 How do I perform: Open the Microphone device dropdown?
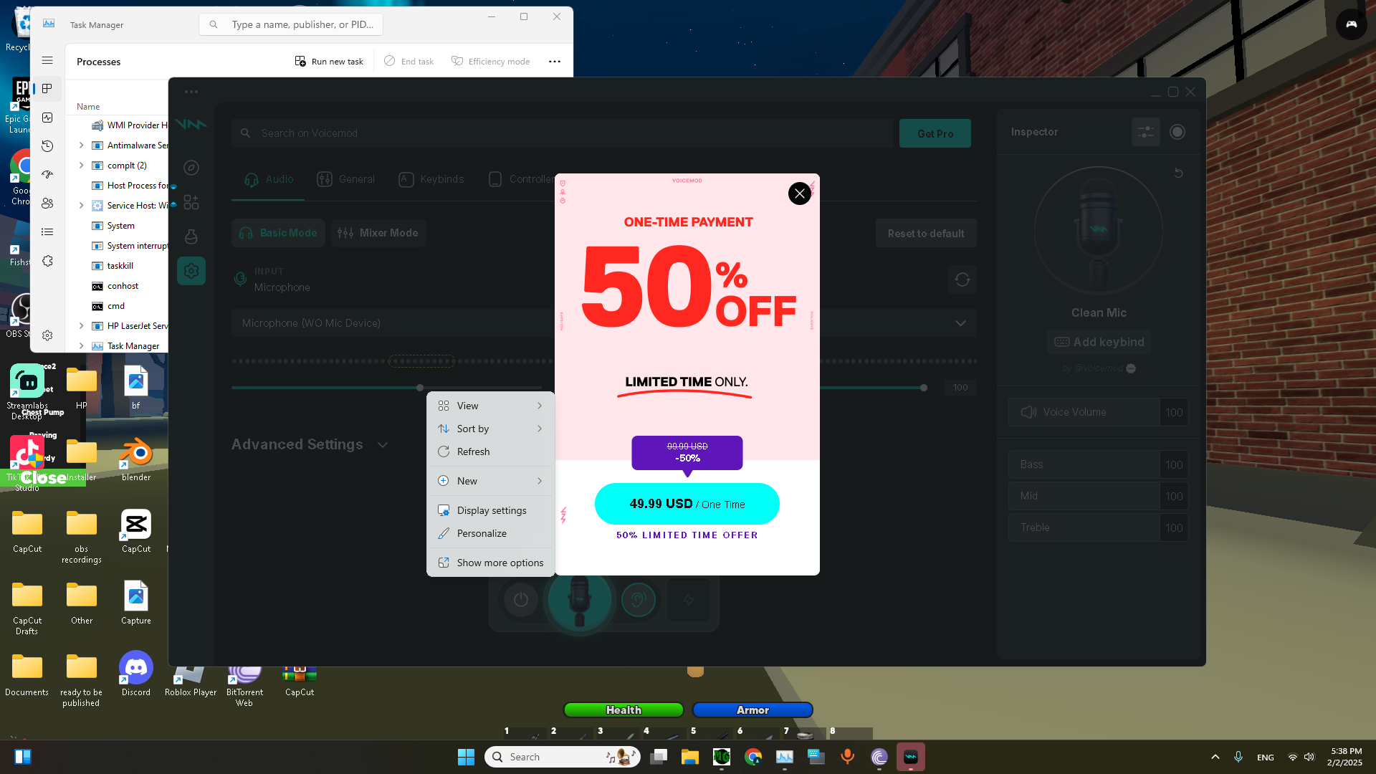coord(960,323)
